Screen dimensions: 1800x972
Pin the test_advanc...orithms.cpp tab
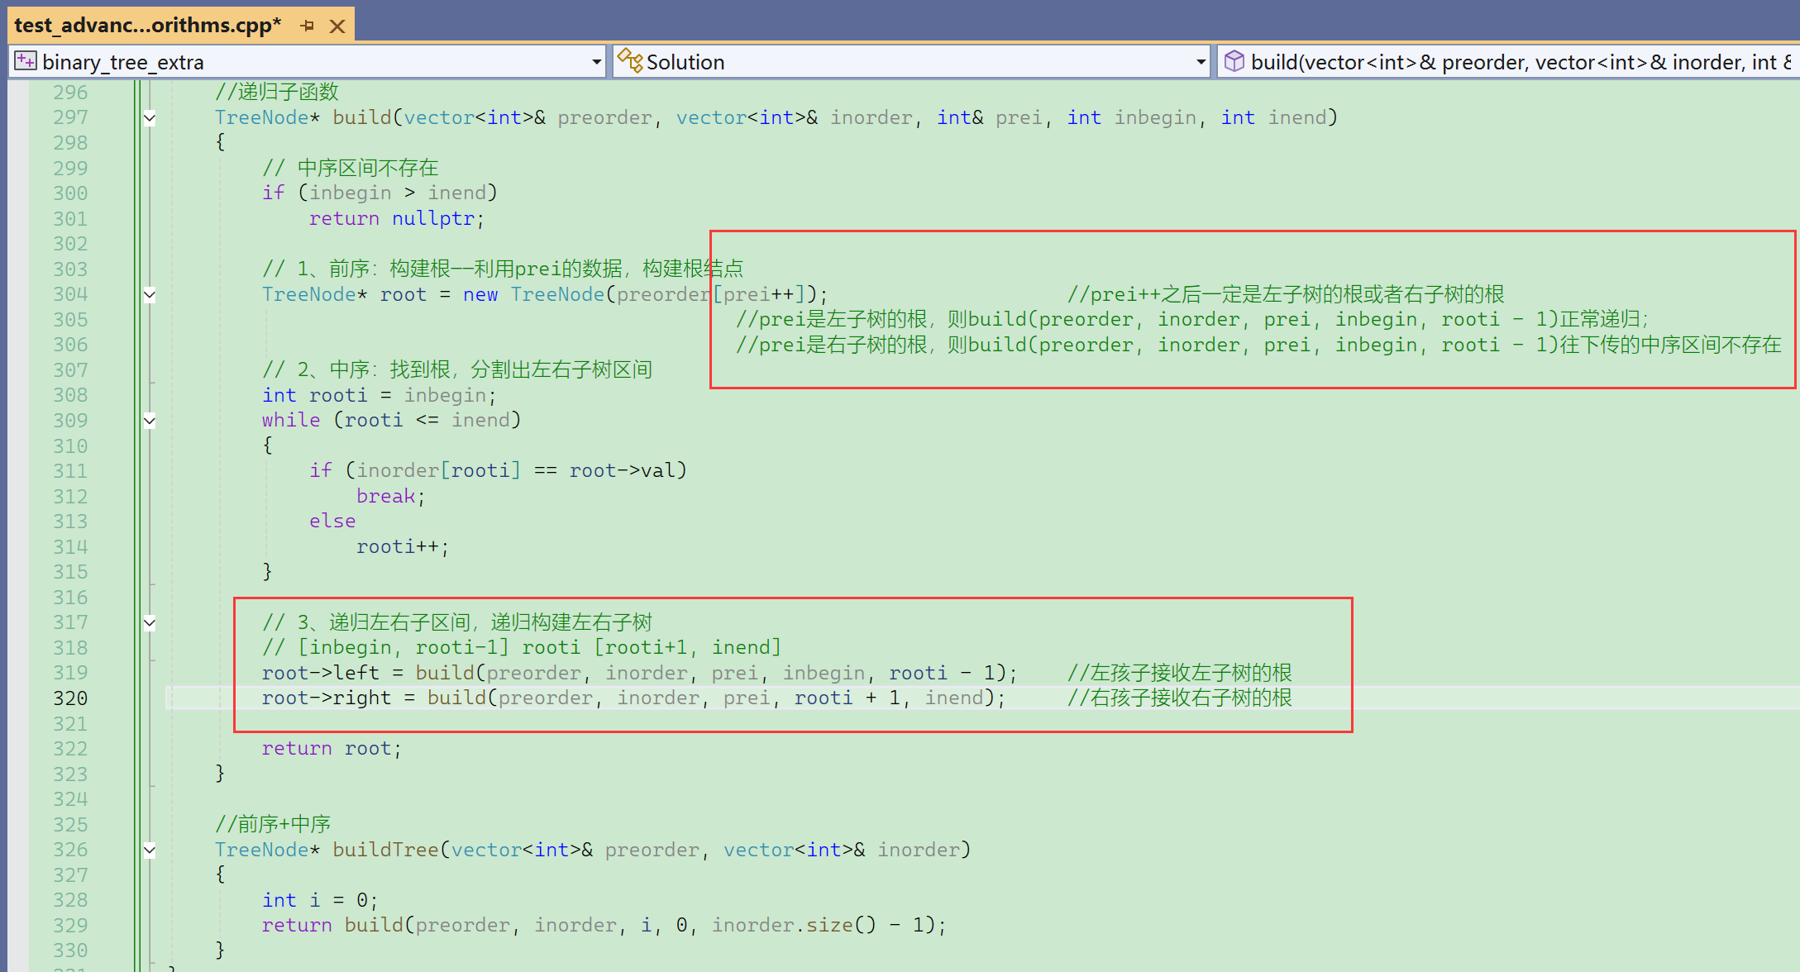coord(308,26)
